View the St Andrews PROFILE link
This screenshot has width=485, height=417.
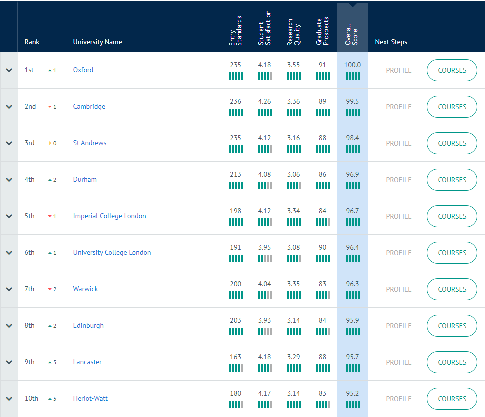[398, 143]
